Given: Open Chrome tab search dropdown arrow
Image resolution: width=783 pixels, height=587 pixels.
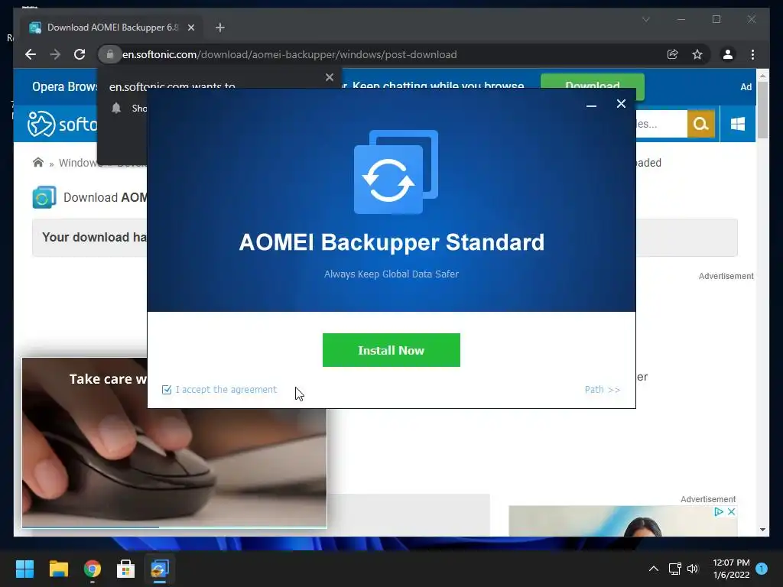Looking at the screenshot, I should point(645,19).
